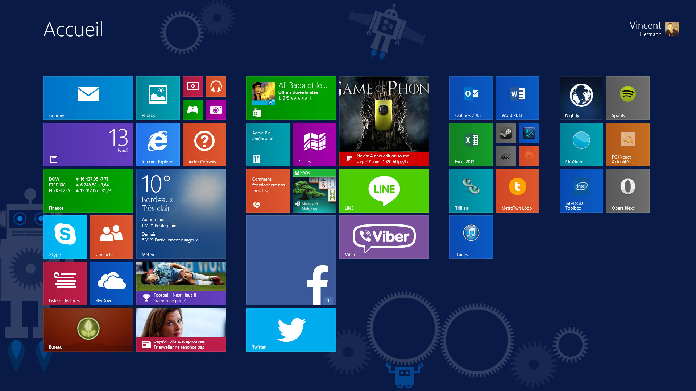Viewport: 696px width, 391px height.
Task: Open the Météo Bordeaux weather tile
Action: tap(181, 214)
